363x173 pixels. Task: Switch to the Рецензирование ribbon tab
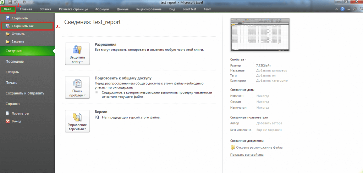pyautogui.click(x=149, y=9)
